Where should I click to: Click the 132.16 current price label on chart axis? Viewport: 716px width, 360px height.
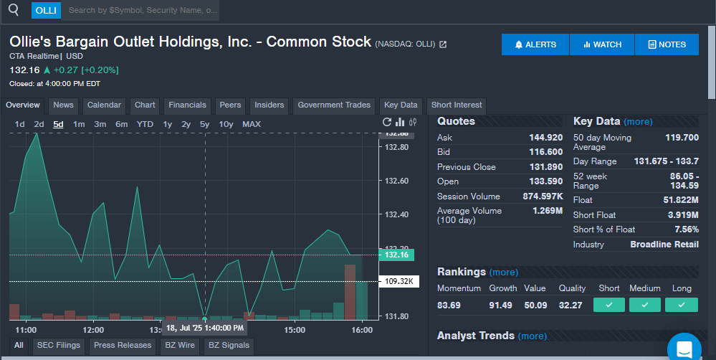point(396,255)
